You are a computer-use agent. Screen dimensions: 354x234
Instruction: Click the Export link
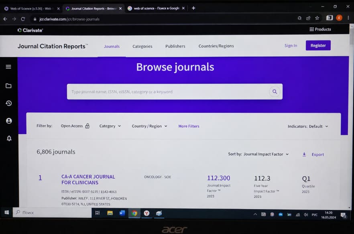point(317,155)
